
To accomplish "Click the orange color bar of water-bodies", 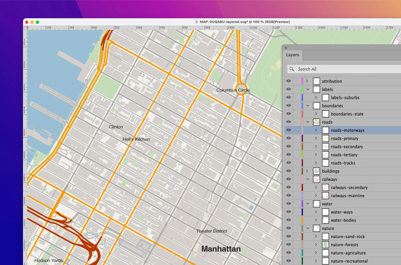I will tap(302, 220).
